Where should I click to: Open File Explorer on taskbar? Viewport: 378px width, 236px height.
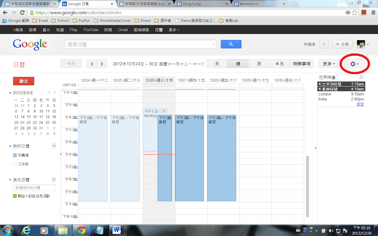point(63,230)
